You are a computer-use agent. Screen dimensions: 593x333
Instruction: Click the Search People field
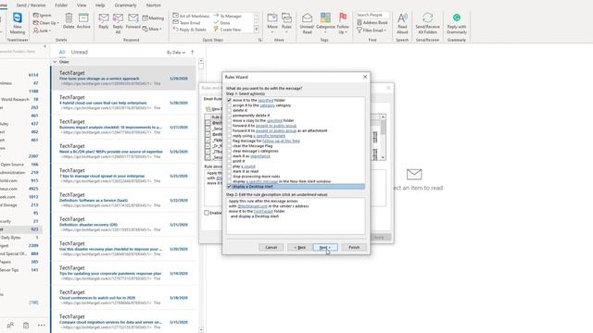pyautogui.click(x=372, y=15)
